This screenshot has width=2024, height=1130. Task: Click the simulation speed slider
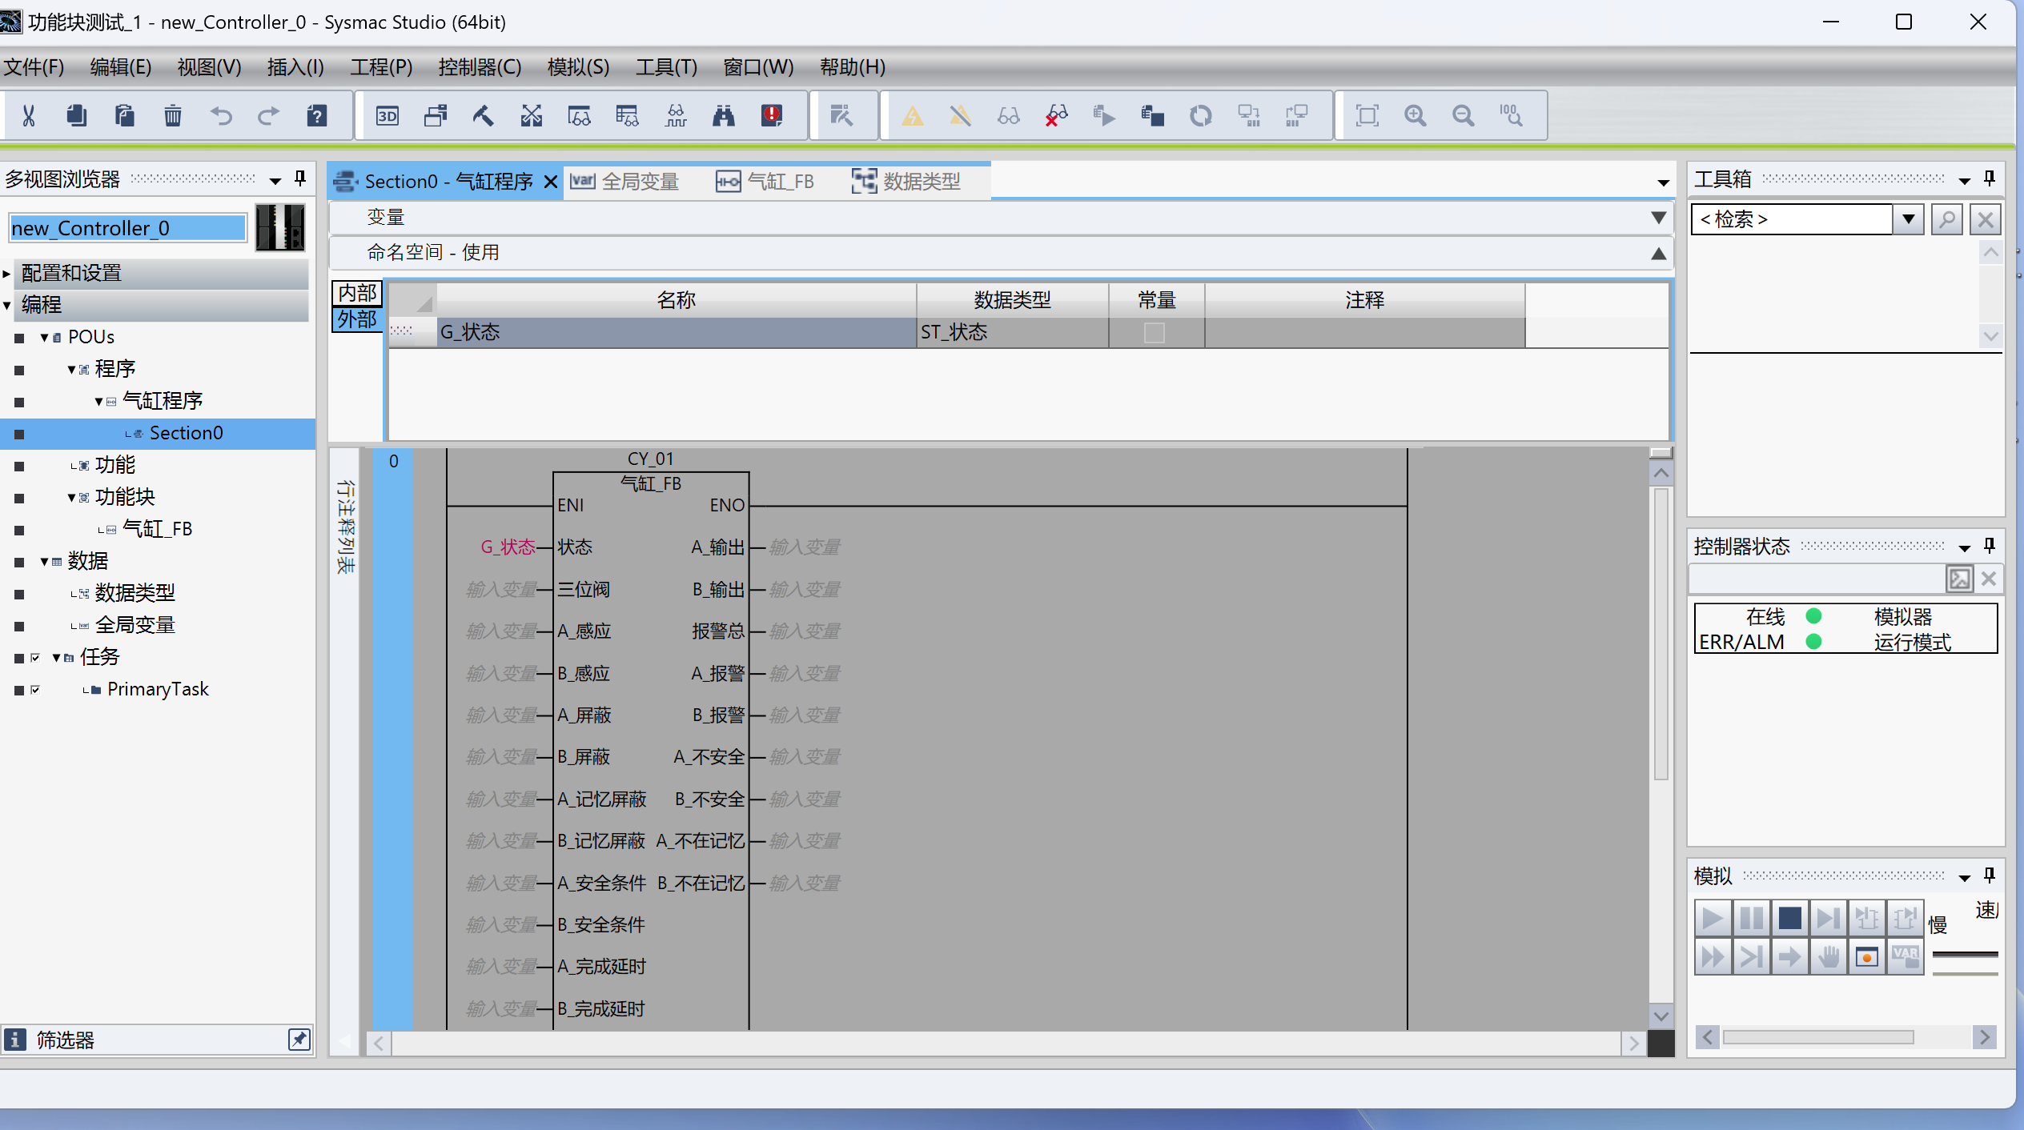[x=1965, y=956]
